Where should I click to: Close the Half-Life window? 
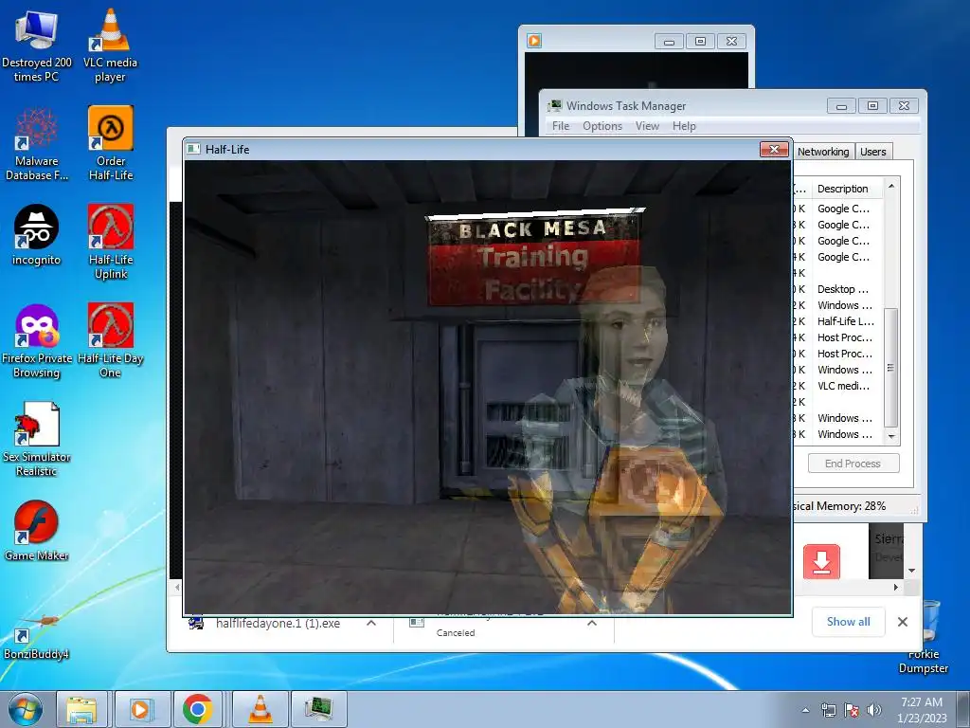coord(774,149)
